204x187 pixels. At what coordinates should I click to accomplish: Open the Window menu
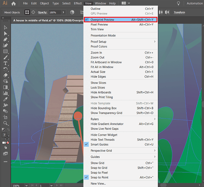[100, 3]
